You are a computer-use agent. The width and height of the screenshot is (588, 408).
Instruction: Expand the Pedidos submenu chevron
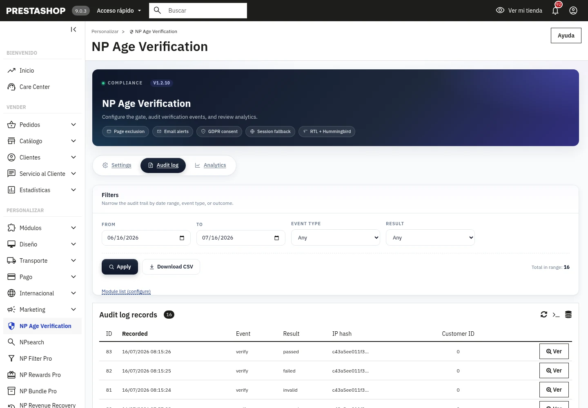click(73, 125)
